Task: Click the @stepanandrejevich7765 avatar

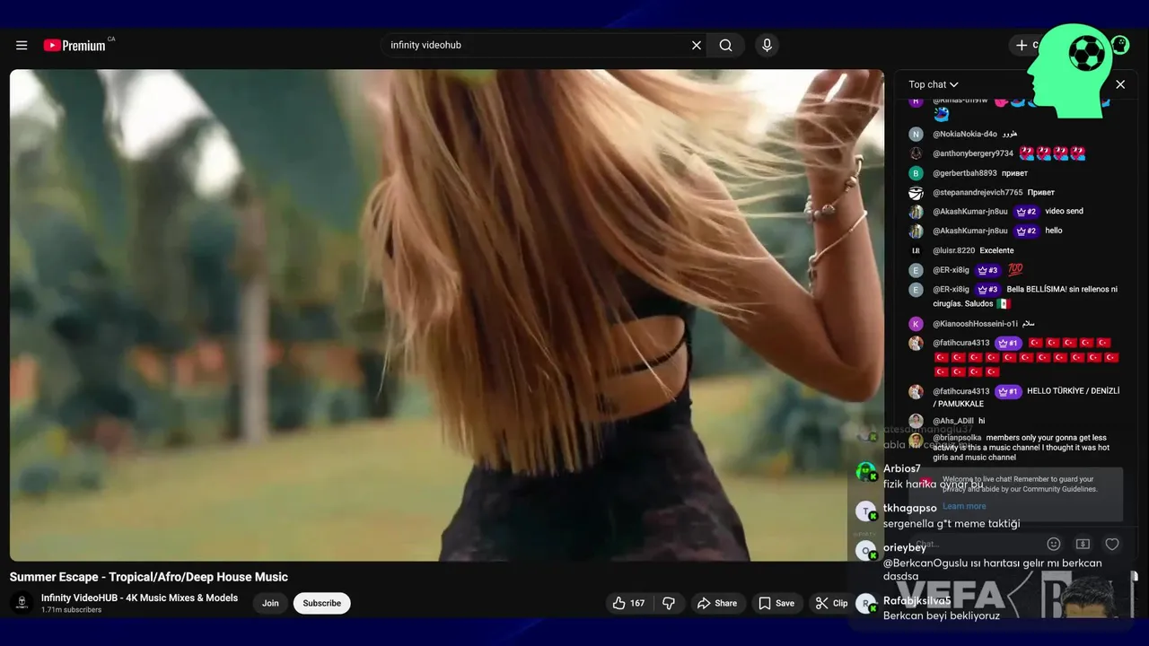Action: click(916, 193)
